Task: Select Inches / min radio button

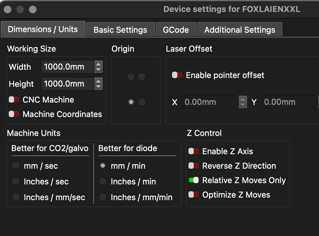Action: (103, 182)
